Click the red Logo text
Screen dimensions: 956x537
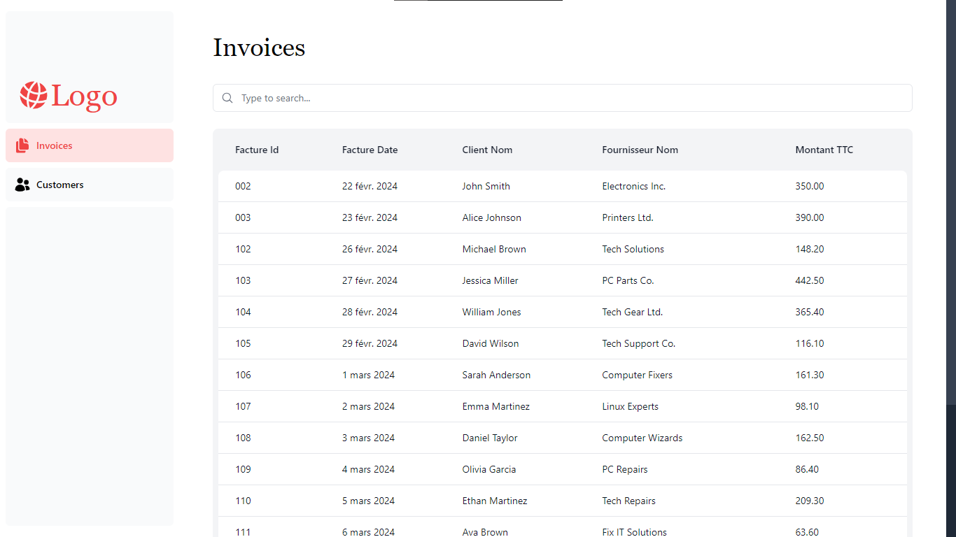coord(84,96)
